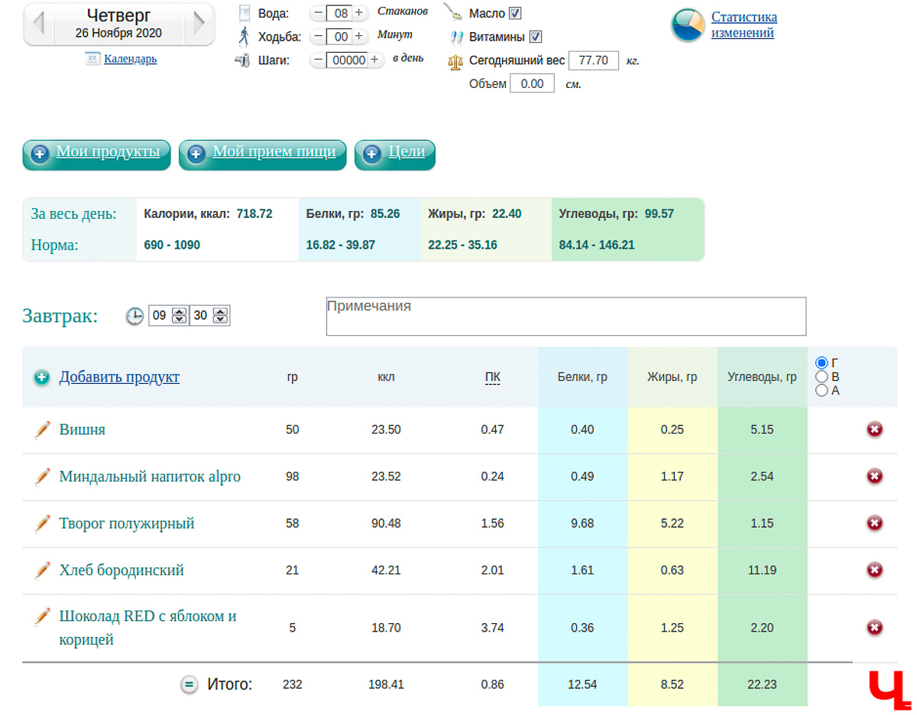Toggle the Масло checkbox
Screen dimensions: 917x715
click(x=515, y=13)
